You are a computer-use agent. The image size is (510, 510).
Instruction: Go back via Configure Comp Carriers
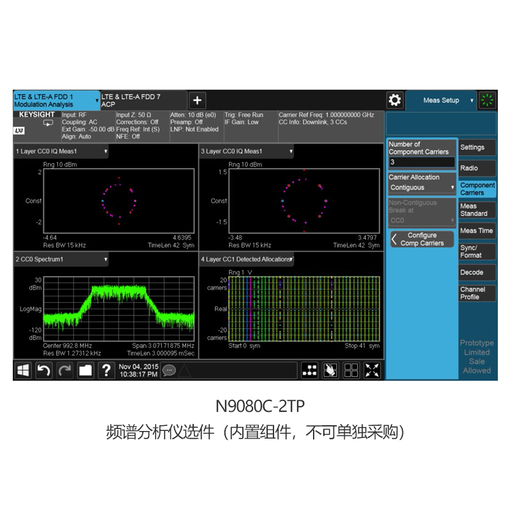click(x=422, y=239)
